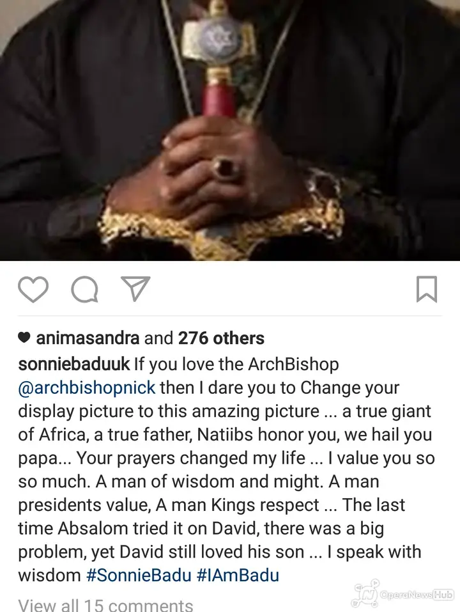Open the #IAmBadu hashtag

(238, 576)
